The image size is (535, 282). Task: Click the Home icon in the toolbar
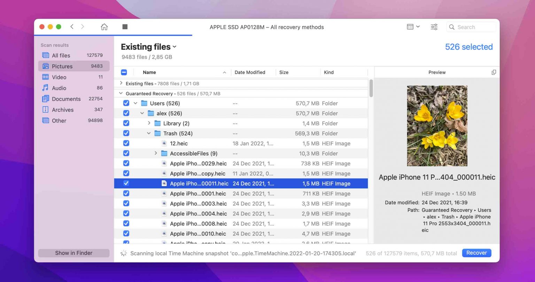coord(104,26)
